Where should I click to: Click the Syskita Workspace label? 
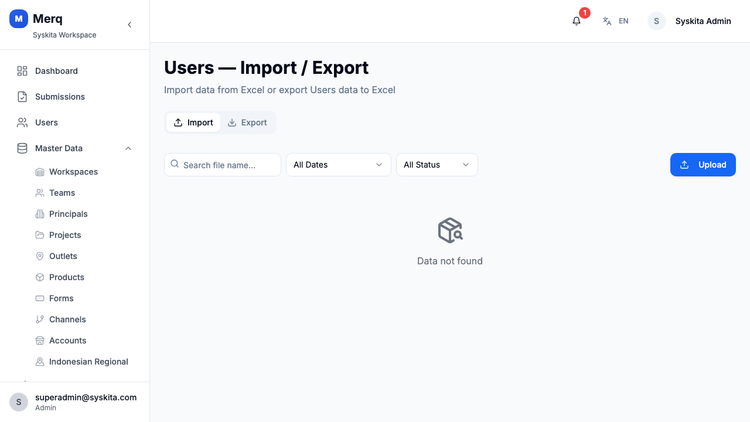point(64,35)
